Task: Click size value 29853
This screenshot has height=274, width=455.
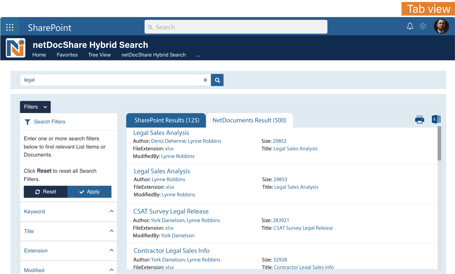Action: pos(280,180)
